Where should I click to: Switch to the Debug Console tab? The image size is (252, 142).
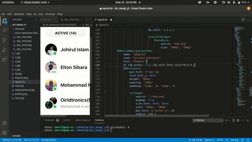point(83,120)
